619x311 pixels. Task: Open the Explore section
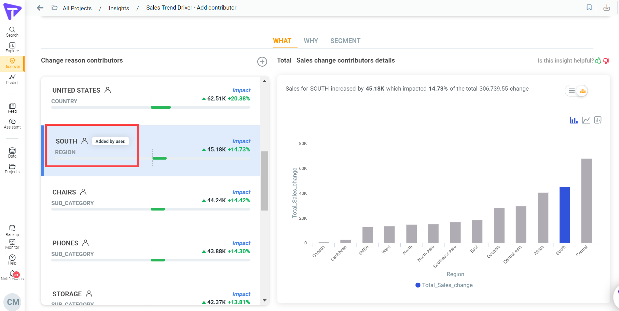tap(12, 48)
